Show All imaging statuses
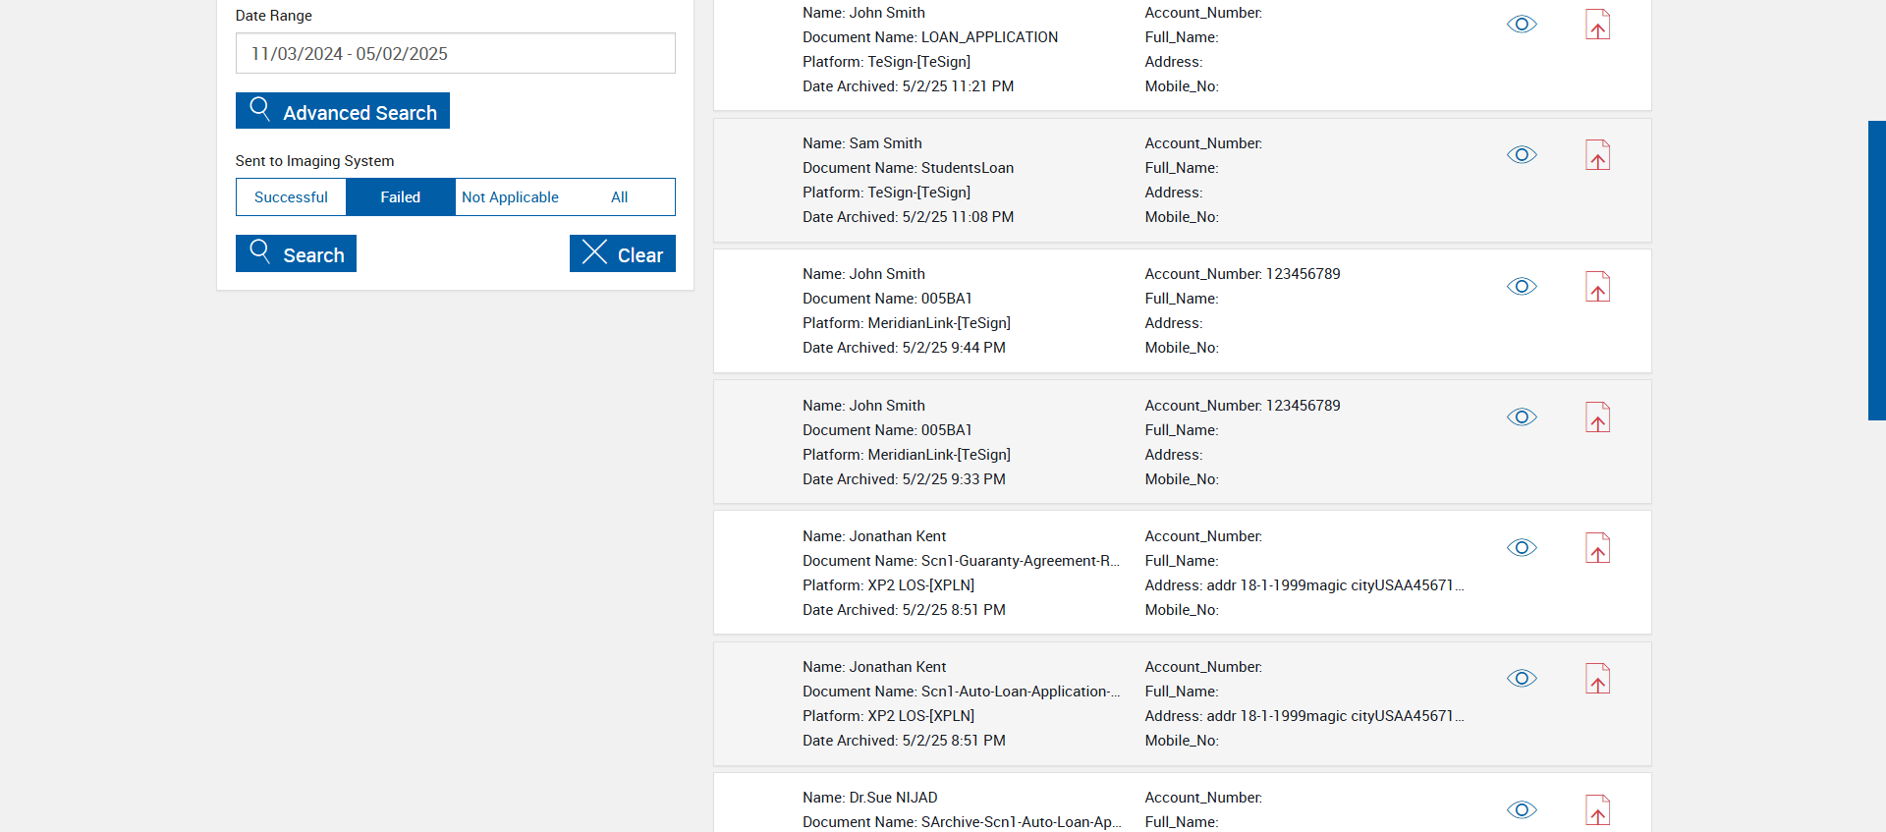The image size is (1886, 832). (x=620, y=196)
